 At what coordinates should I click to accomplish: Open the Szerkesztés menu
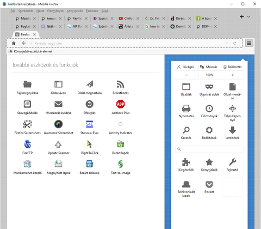[26, 11]
